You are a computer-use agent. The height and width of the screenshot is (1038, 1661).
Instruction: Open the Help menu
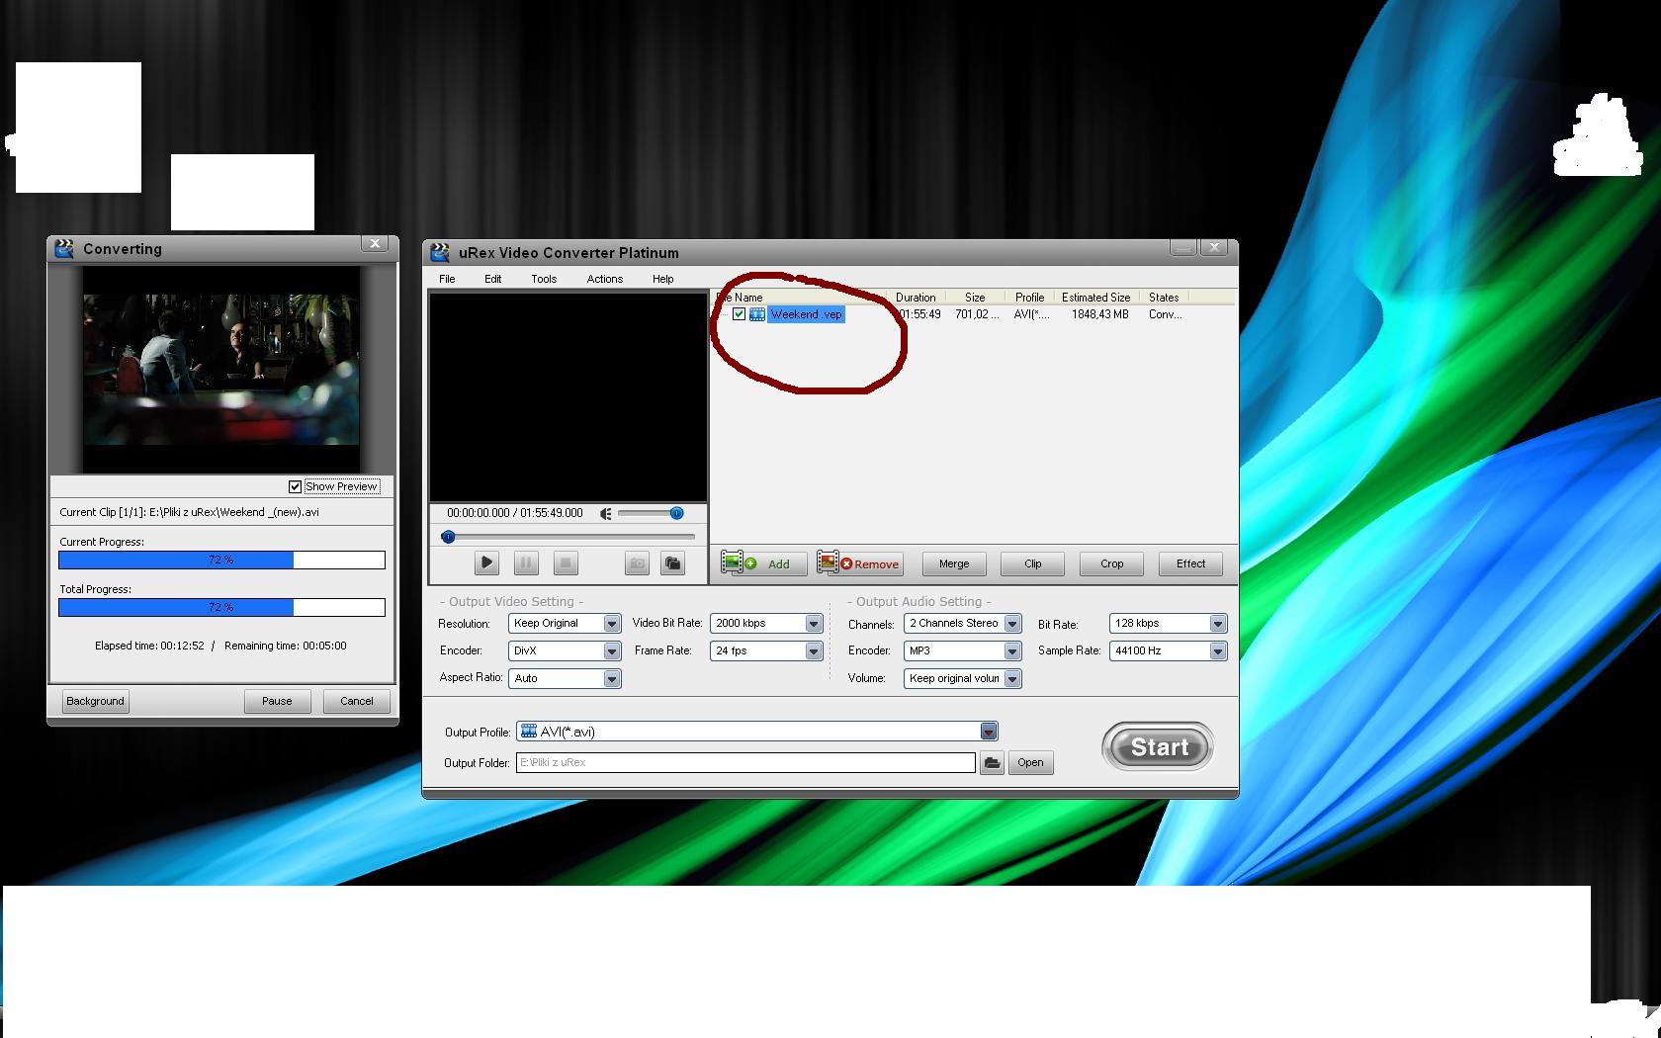click(662, 279)
